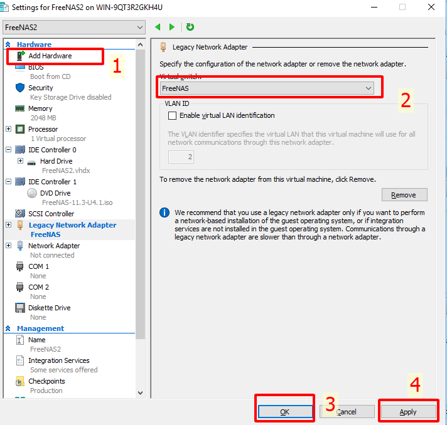Image resolution: width=447 pixels, height=425 pixels.
Task: Open the FreeNAS2 virtual machine selector
Action: coord(73,28)
